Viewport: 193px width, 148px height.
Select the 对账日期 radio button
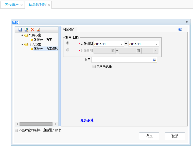(x=68, y=50)
